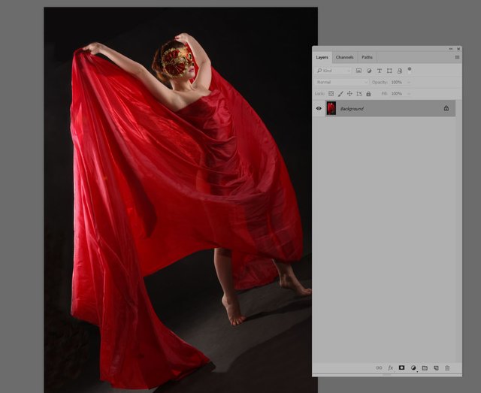
Task: Expand the Fill slider arrow
Action: pos(409,94)
